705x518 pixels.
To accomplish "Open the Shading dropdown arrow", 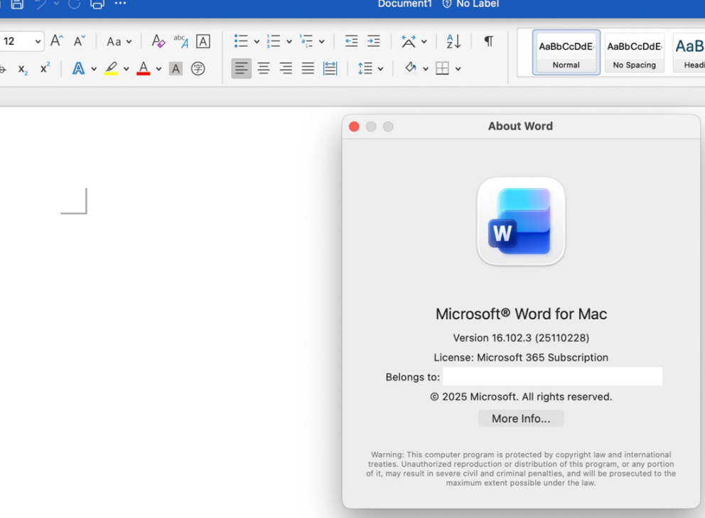I will 425,69.
